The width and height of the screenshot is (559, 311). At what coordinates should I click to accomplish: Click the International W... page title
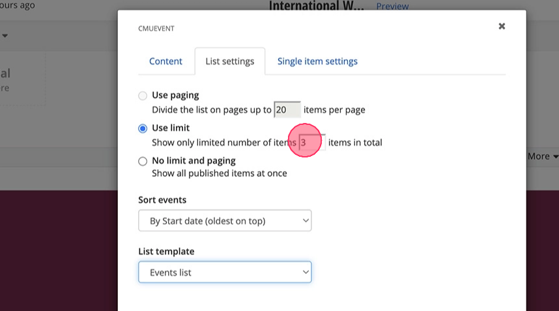click(317, 6)
